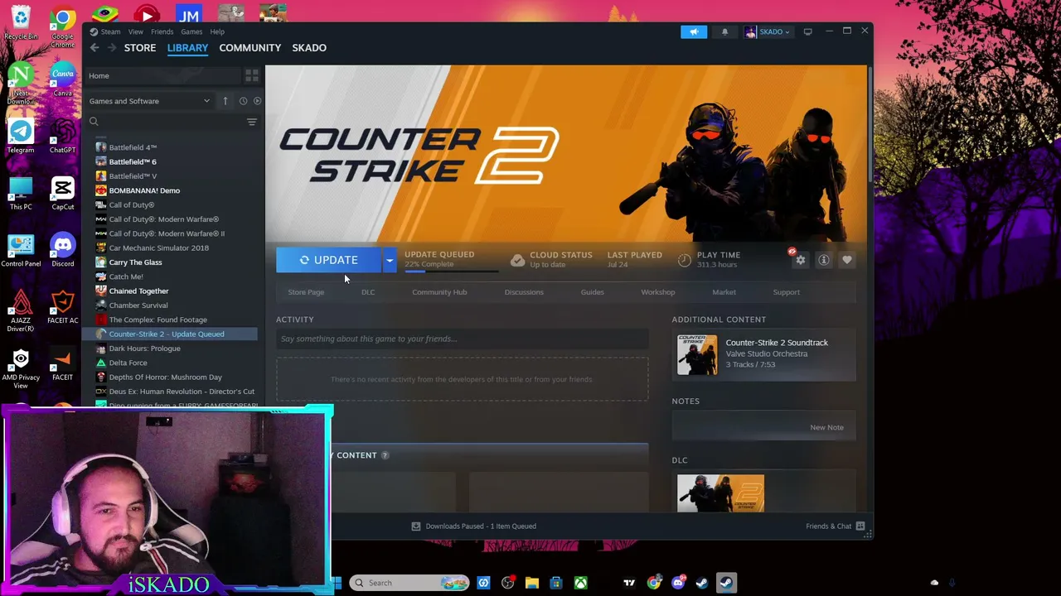Focus the activity 'Say something' input field
Image resolution: width=1061 pixels, height=596 pixels.
[x=463, y=339]
